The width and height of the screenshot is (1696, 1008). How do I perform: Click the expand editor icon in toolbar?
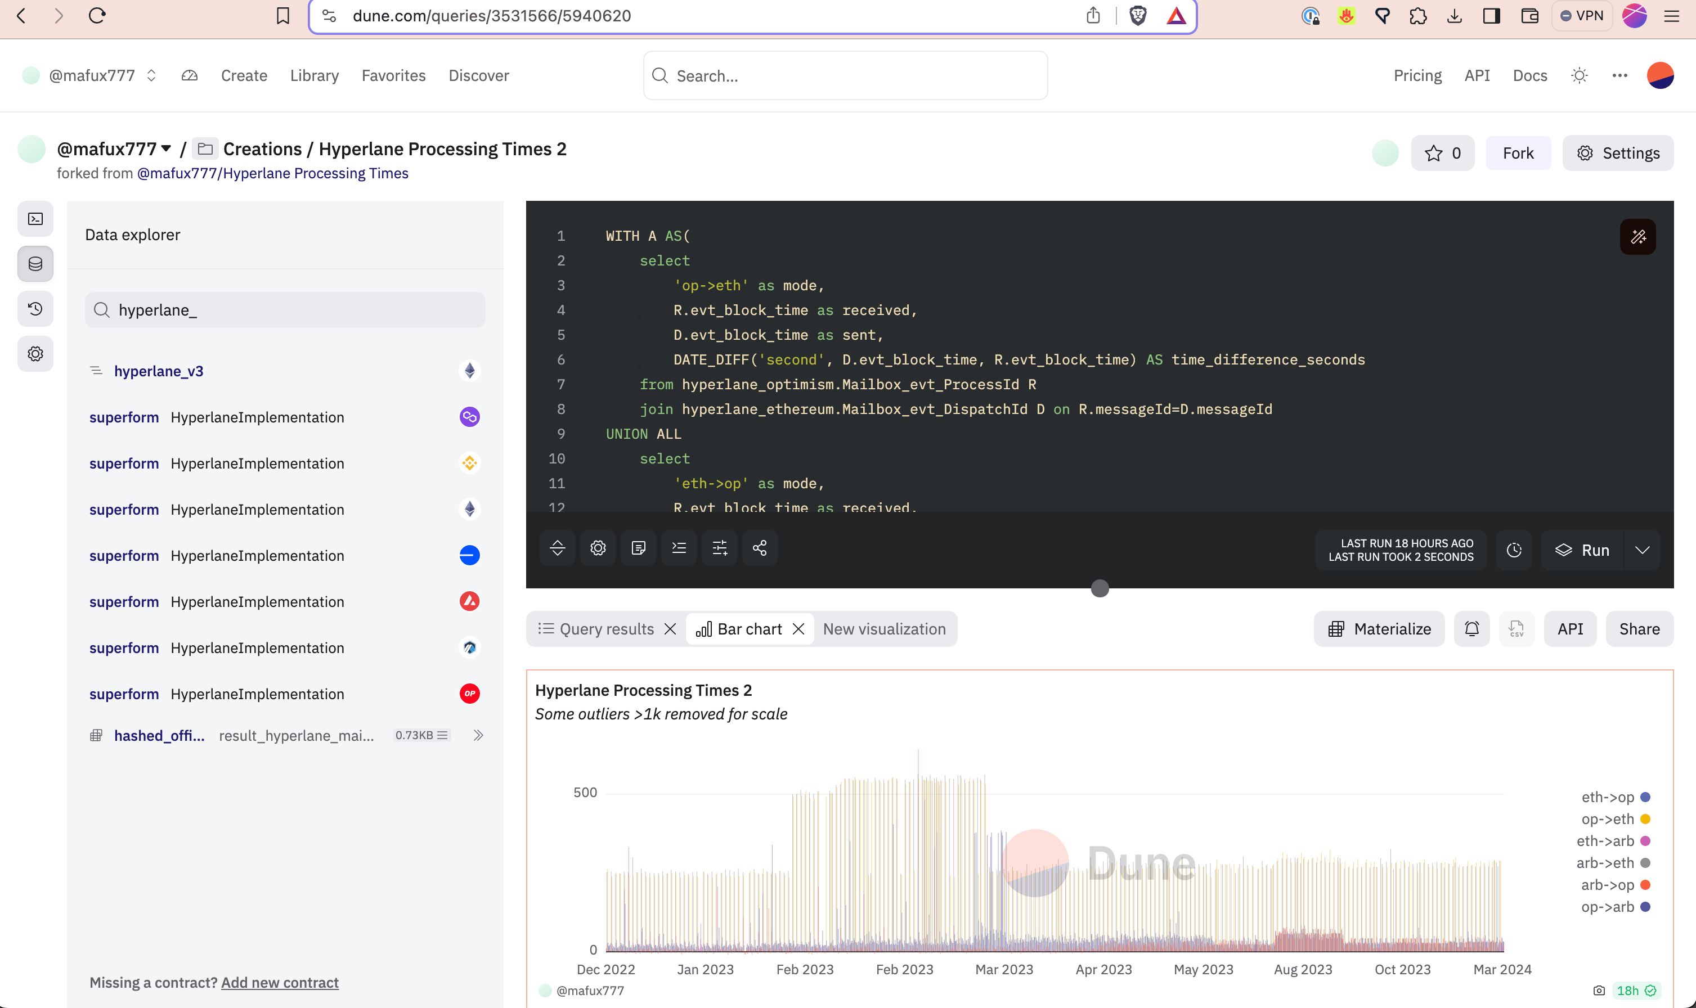pos(557,547)
